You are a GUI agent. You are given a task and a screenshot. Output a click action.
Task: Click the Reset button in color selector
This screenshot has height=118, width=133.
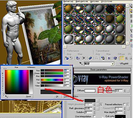(28, 97)
